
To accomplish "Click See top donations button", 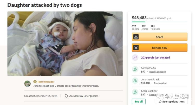I will pyautogui.click(x=172, y=102).
